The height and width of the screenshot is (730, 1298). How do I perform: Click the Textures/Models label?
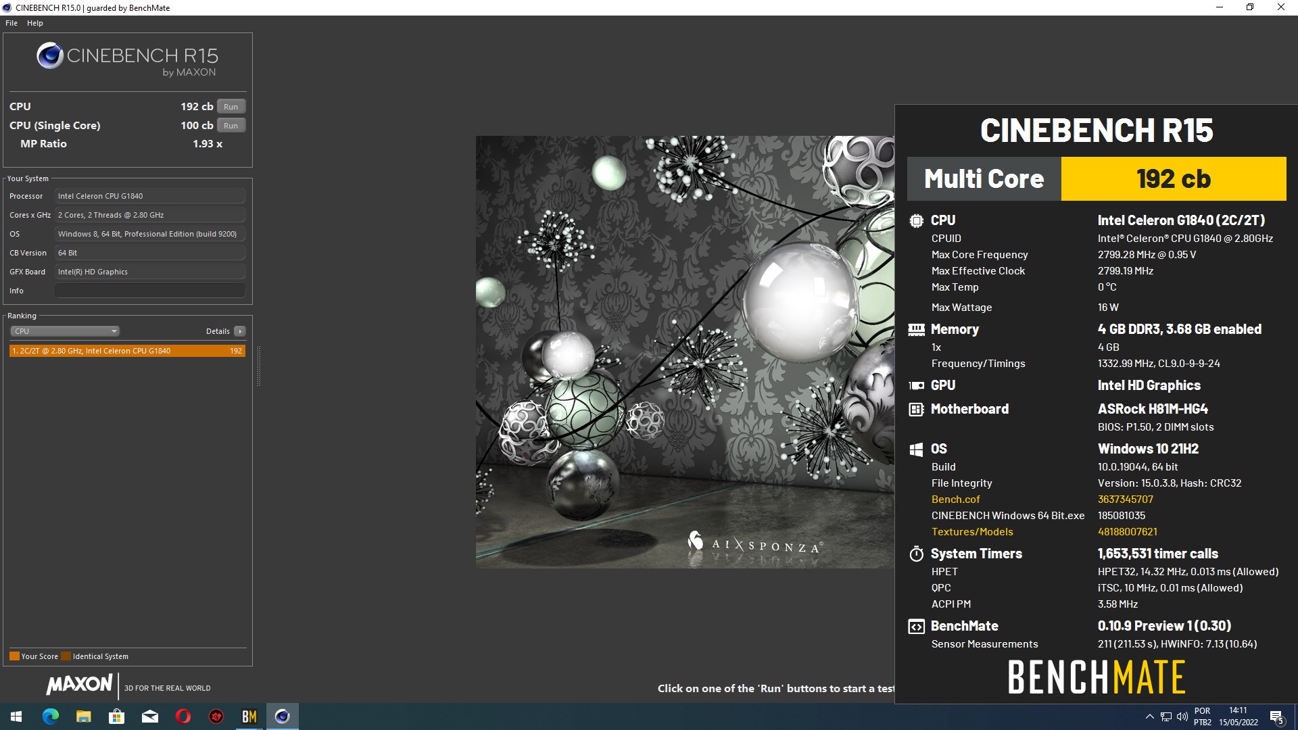972,532
